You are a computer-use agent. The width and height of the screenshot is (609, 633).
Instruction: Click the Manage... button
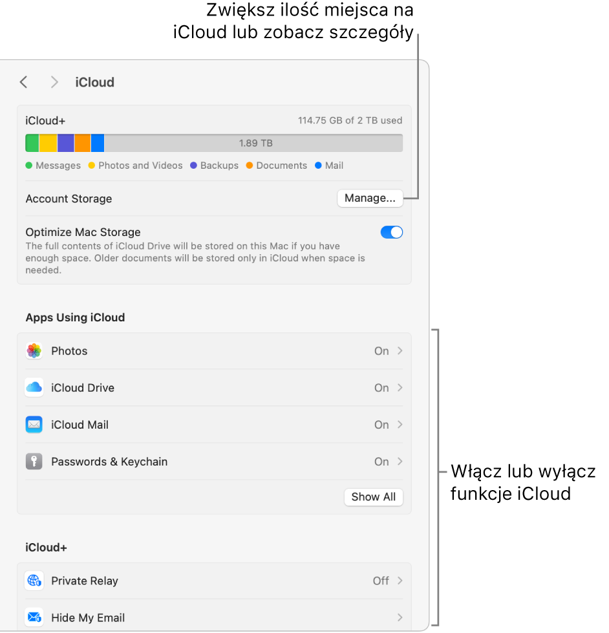click(370, 198)
